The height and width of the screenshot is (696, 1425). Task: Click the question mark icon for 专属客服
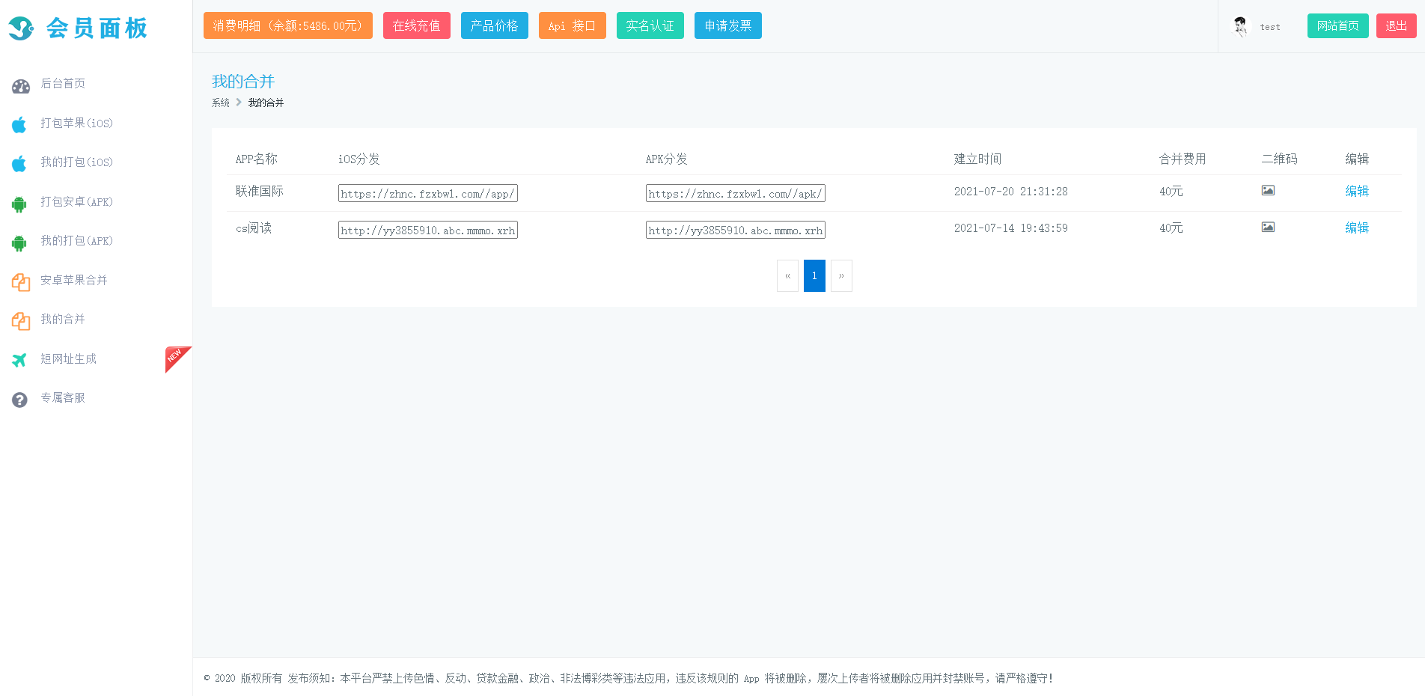click(x=19, y=400)
